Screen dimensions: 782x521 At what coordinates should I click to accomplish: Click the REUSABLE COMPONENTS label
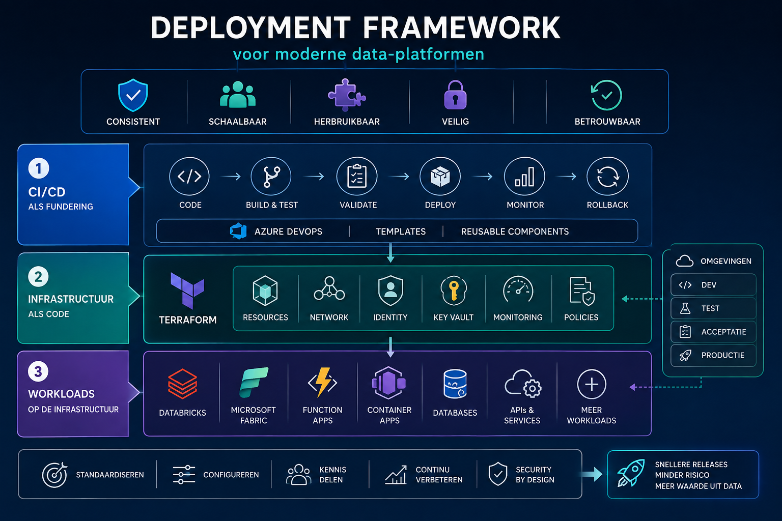pyautogui.click(x=515, y=231)
